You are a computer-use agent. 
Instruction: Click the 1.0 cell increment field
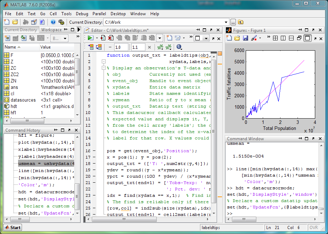[x=121, y=47]
